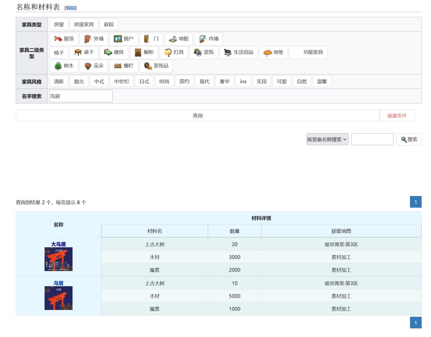Click the 材料名 column header
The image size is (431, 337).
coord(154,231)
